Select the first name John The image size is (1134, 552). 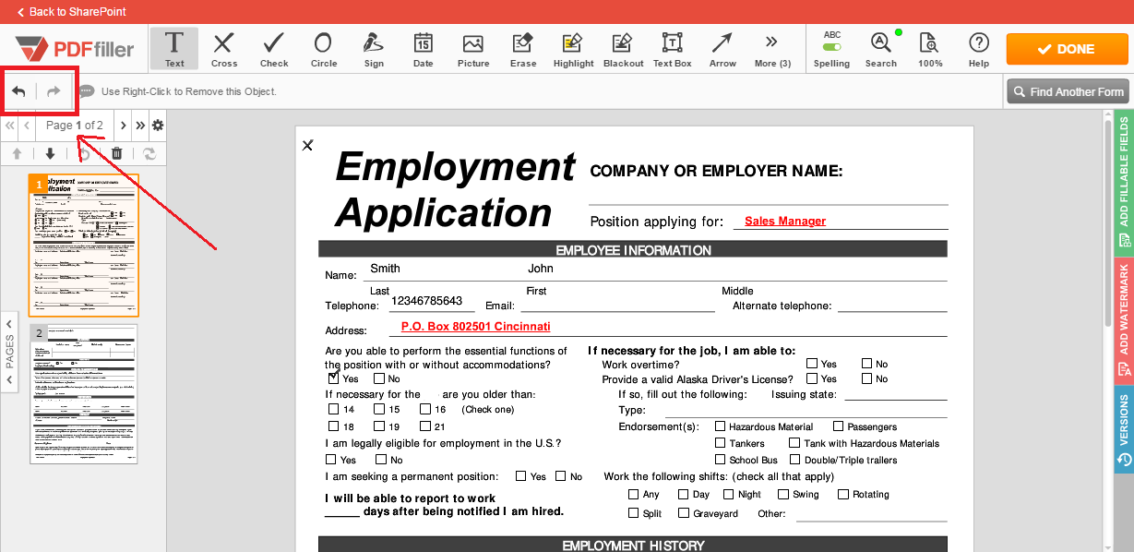click(541, 269)
